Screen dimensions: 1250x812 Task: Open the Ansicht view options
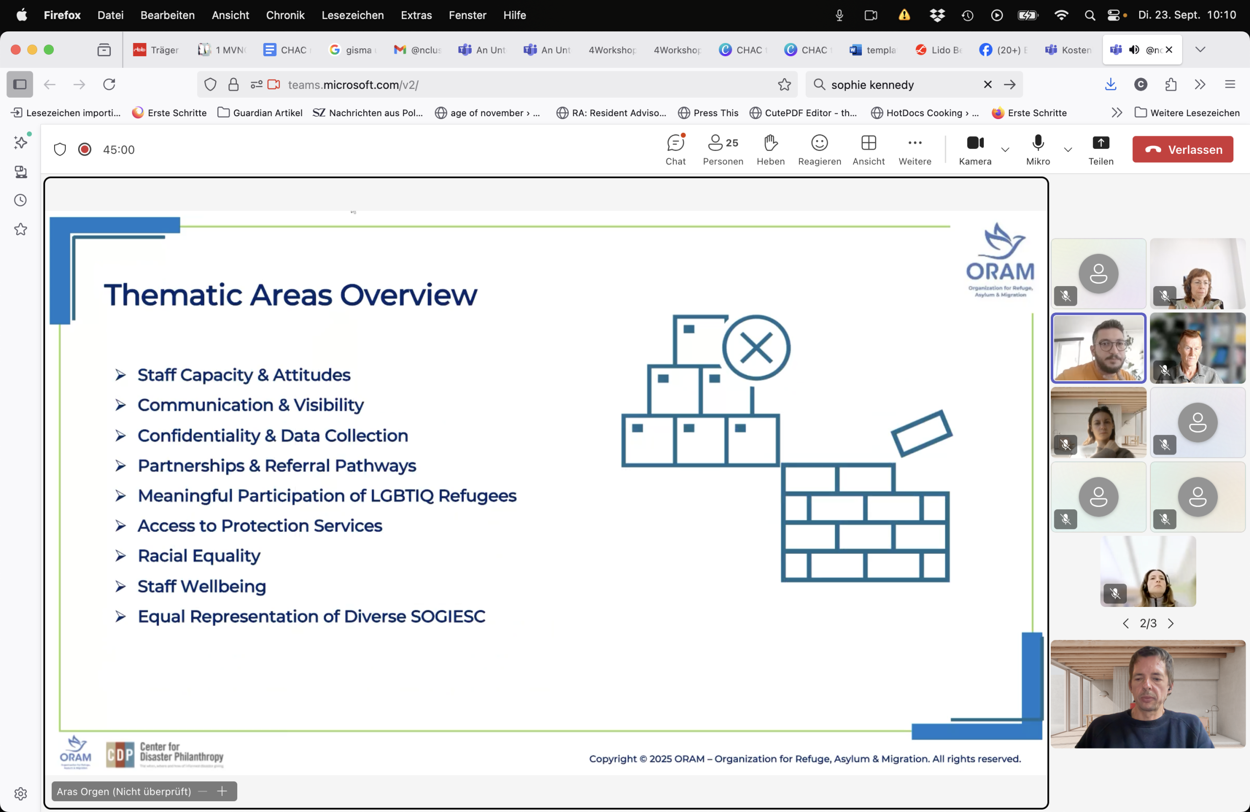868,149
